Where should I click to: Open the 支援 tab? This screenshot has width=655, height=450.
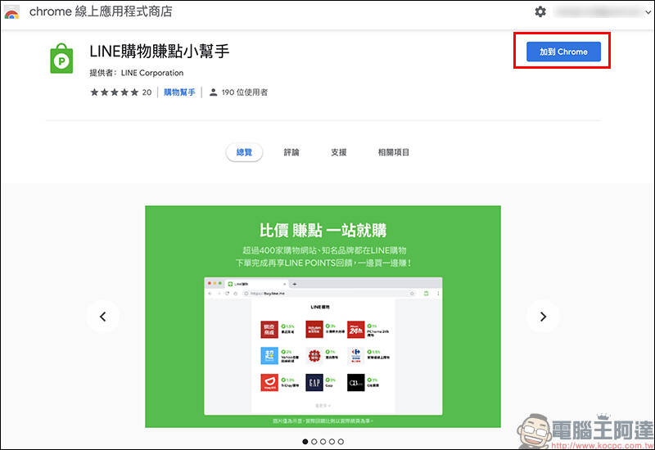coord(338,152)
